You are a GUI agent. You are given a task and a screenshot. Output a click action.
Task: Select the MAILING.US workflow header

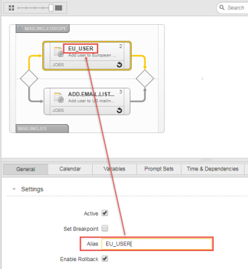42,129
